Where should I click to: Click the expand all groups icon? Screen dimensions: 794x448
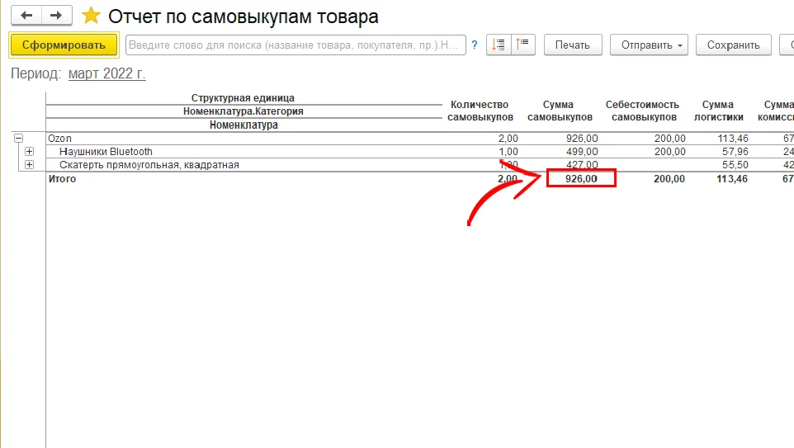tap(523, 45)
